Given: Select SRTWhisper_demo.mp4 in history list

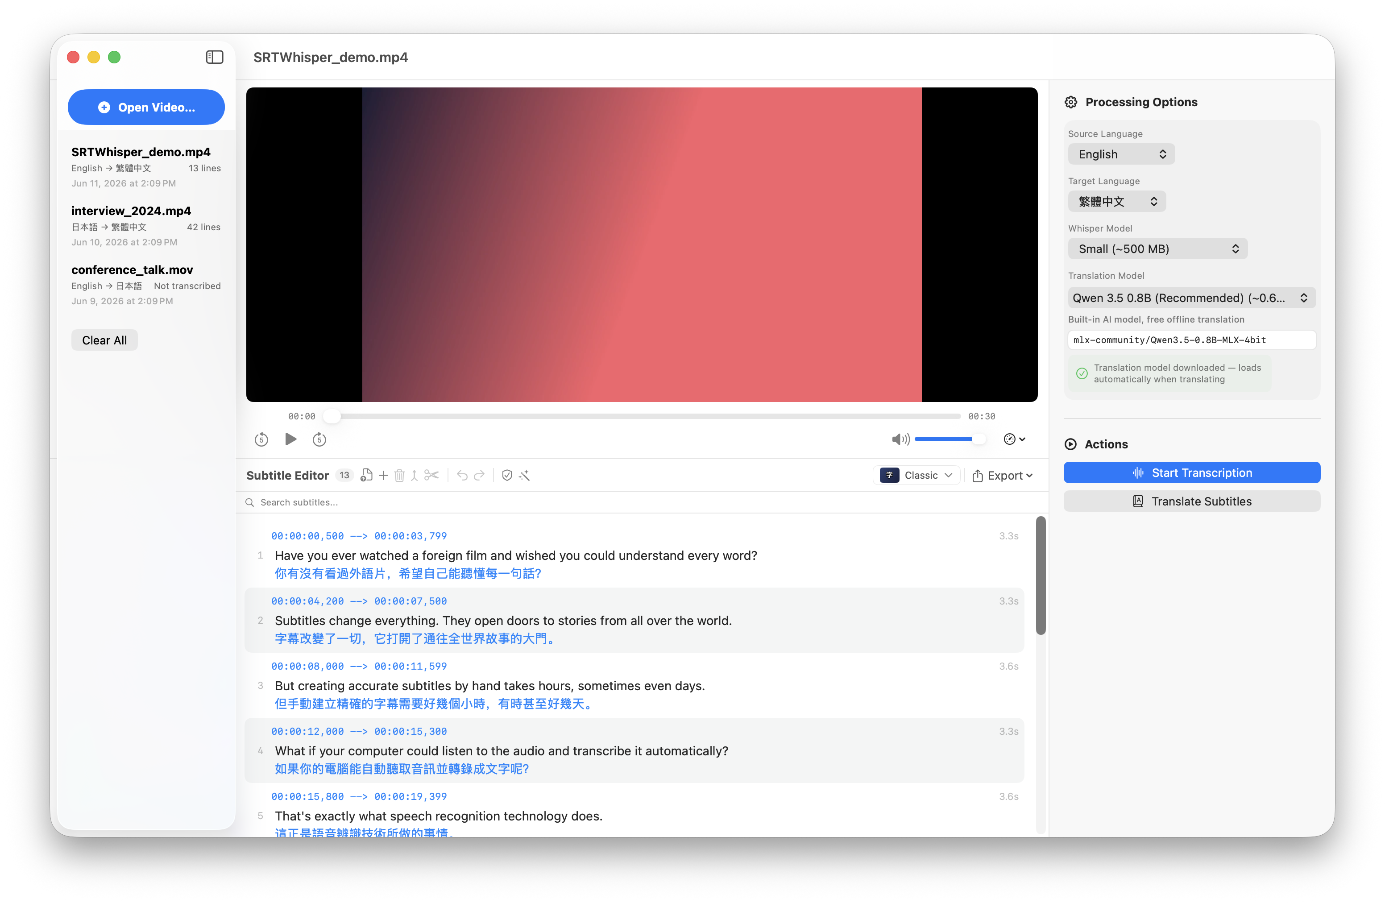Looking at the screenshot, I should (x=146, y=167).
